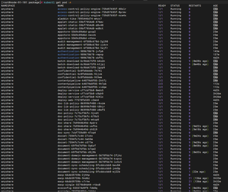228x192 pixels.
Task: Click pod name 'doc-lib-policy-869996f488-r6xzm'
Action: coord(81,104)
